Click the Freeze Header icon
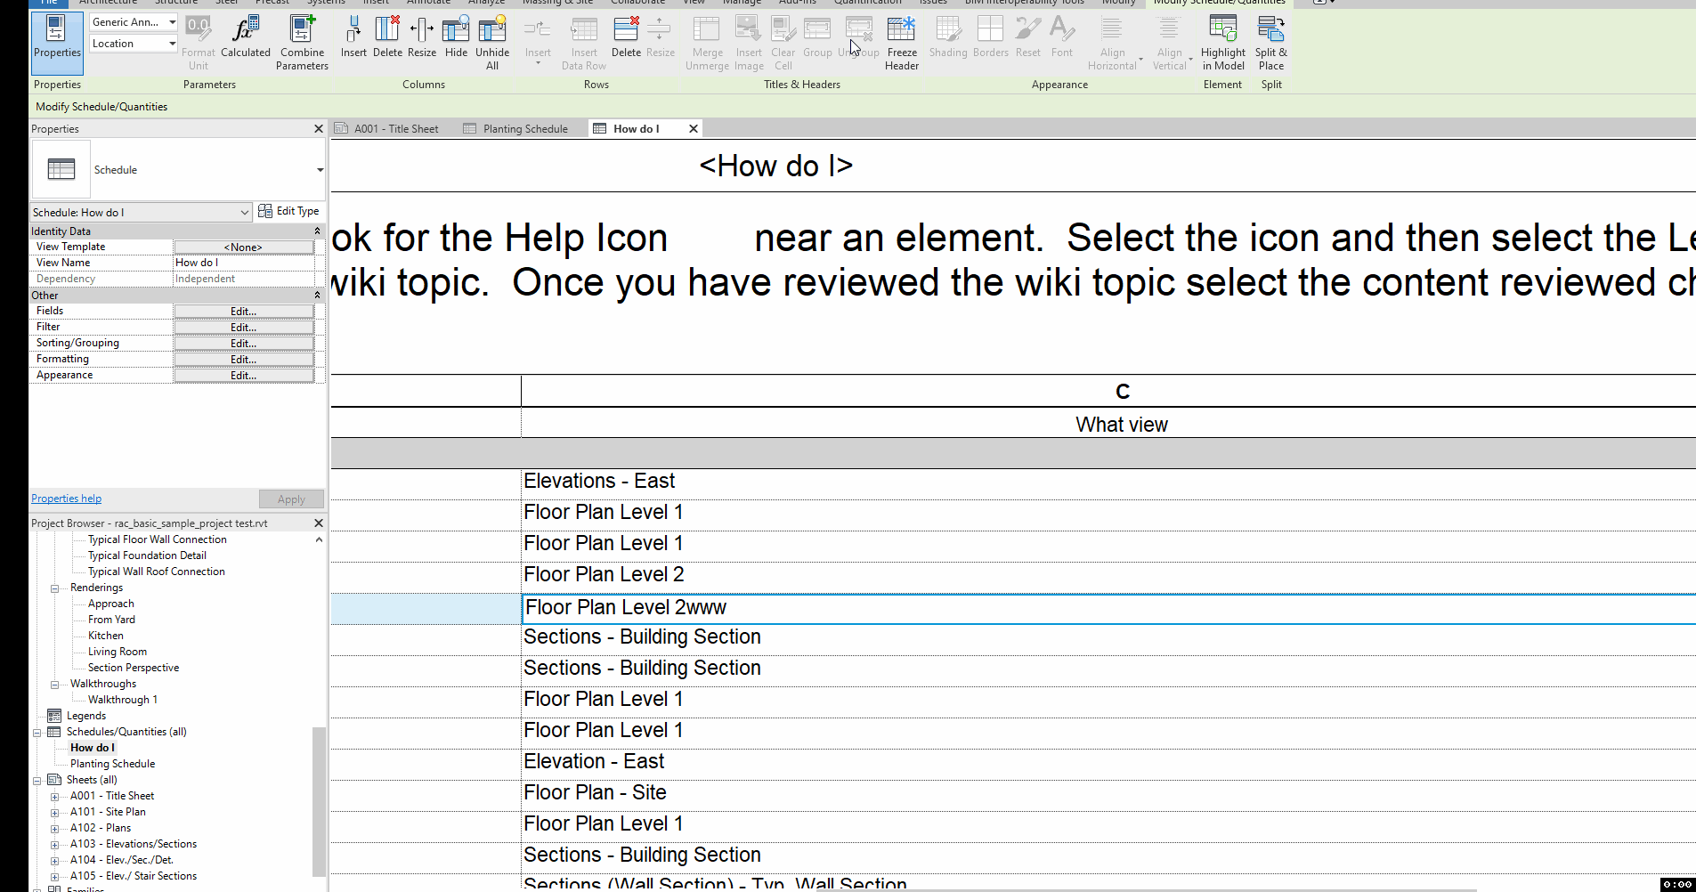The image size is (1696, 892). pyautogui.click(x=902, y=43)
